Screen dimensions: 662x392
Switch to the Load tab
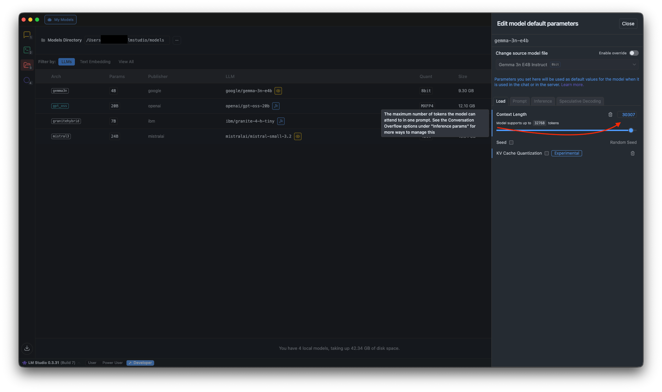point(500,101)
